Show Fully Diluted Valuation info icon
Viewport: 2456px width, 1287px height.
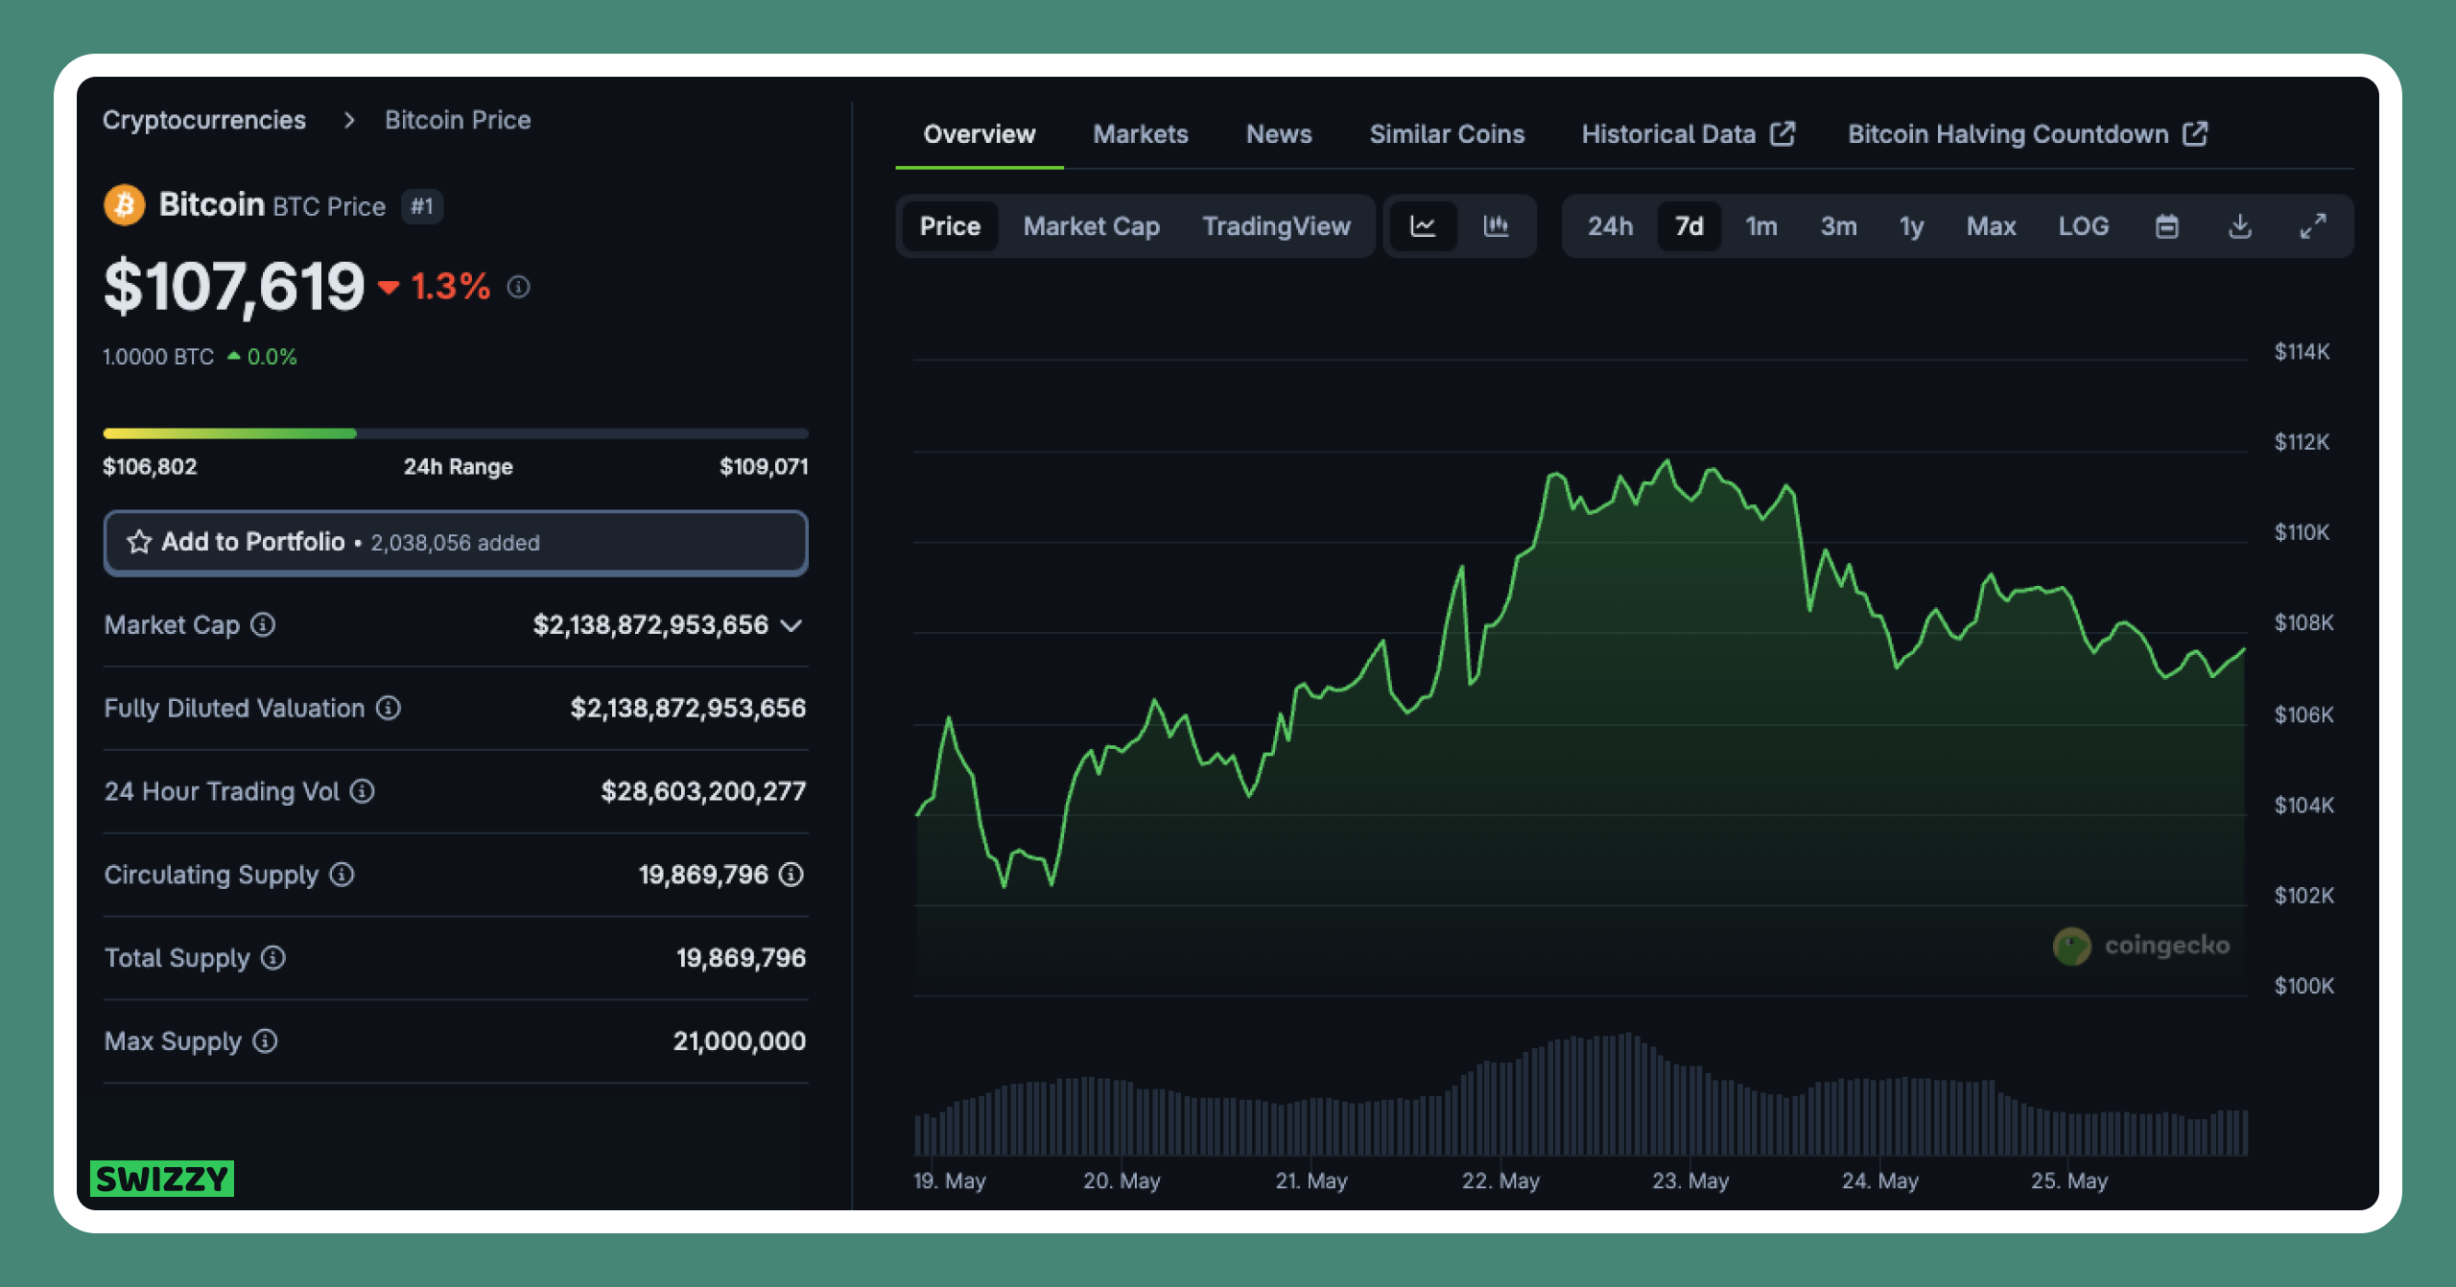(x=389, y=708)
